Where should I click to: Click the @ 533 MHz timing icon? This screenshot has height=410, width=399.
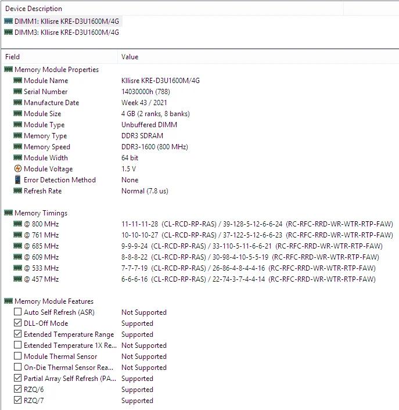(17, 268)
